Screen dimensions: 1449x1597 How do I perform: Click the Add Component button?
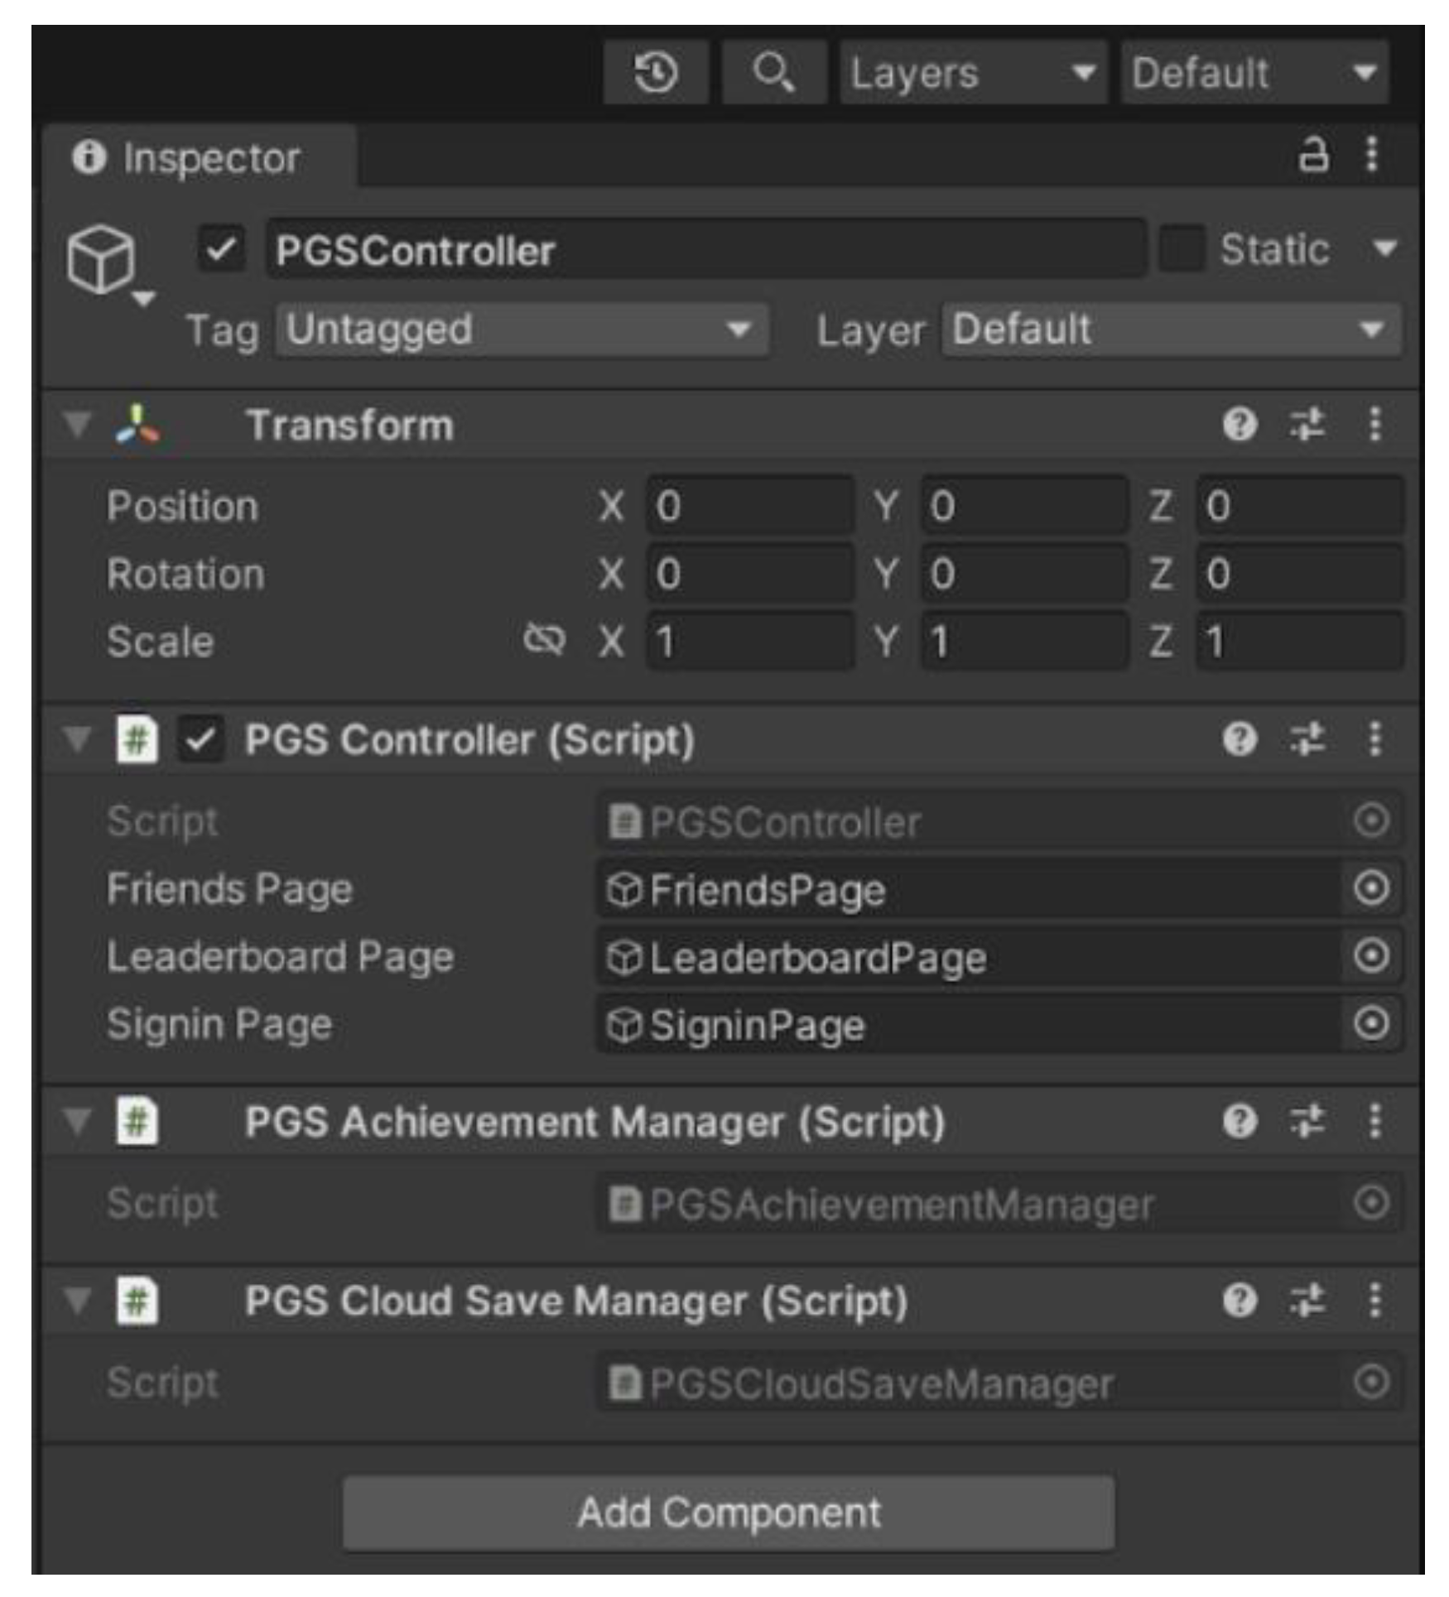click(729, 1513)
